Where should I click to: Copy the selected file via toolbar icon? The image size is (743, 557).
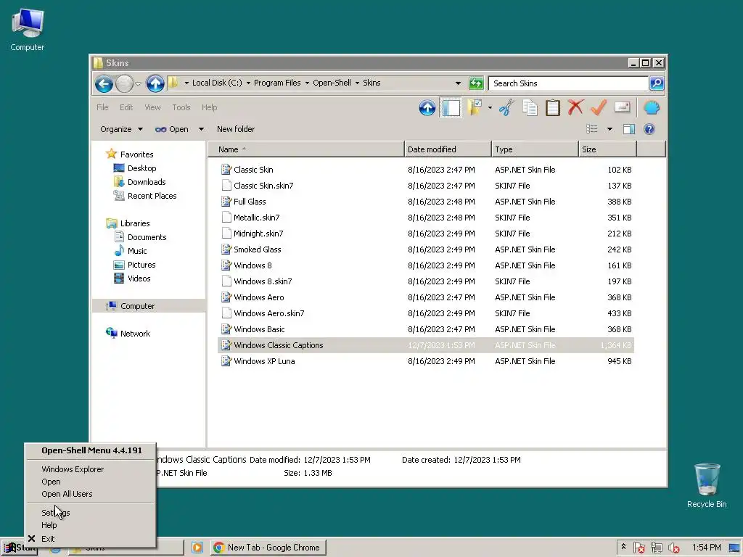click(530, 108)
